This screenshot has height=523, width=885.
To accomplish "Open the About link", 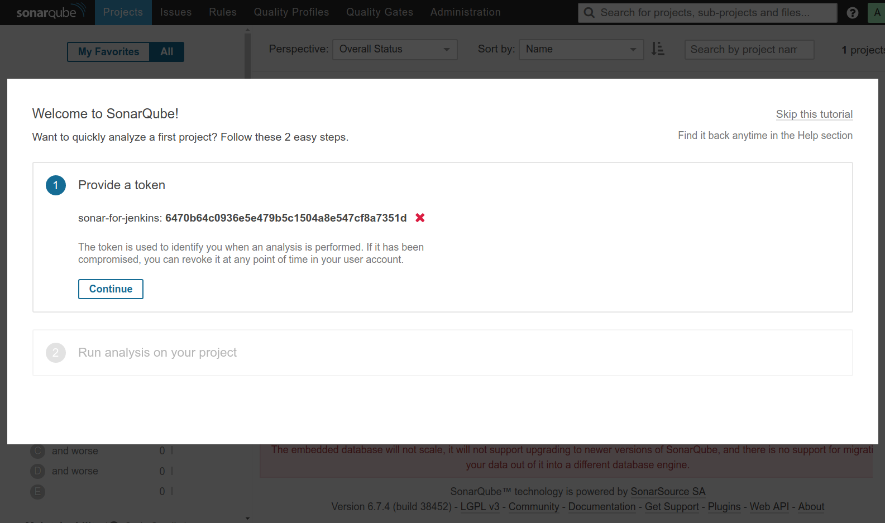I will [811, 507].
